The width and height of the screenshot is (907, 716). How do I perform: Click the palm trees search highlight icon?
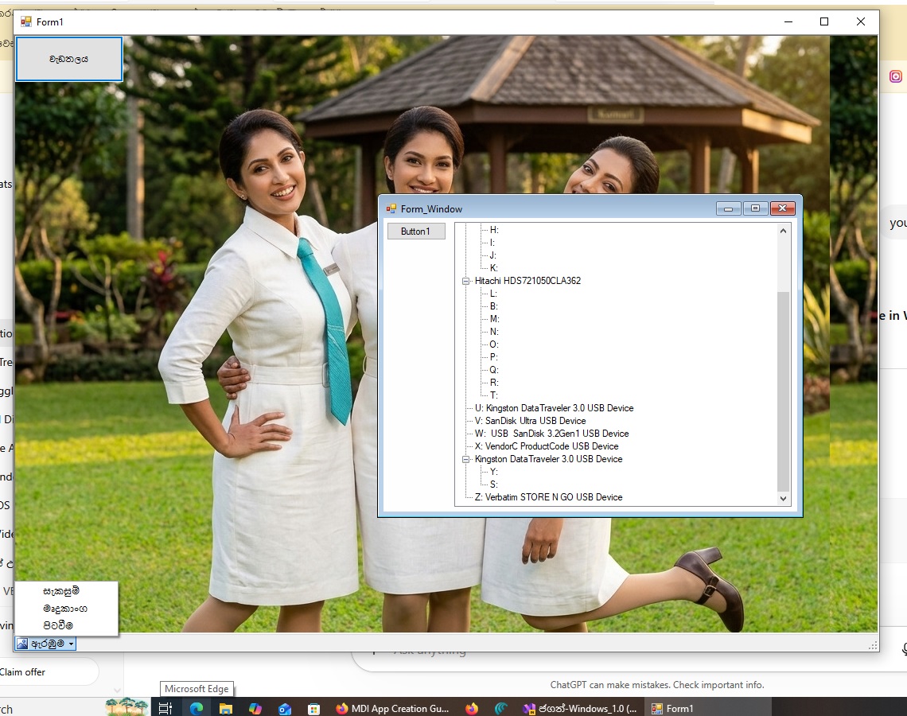pos(127,706)
